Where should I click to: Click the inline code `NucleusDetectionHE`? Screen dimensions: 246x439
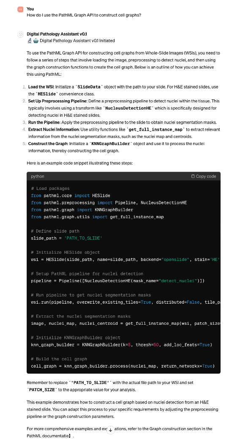point(128,108)
